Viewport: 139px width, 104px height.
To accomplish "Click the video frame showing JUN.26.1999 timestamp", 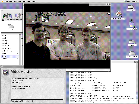I will [68, 36].
